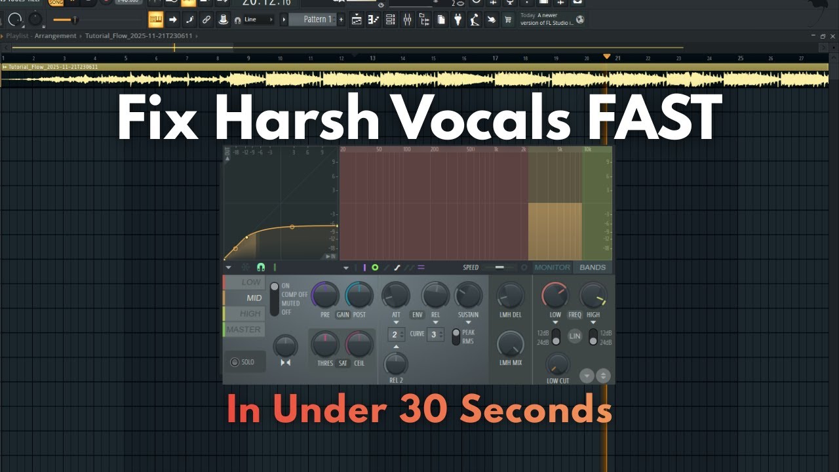Click the purple vertical bar curve-type icon
The height and width of the screenshot is (472, 839).
364,267
